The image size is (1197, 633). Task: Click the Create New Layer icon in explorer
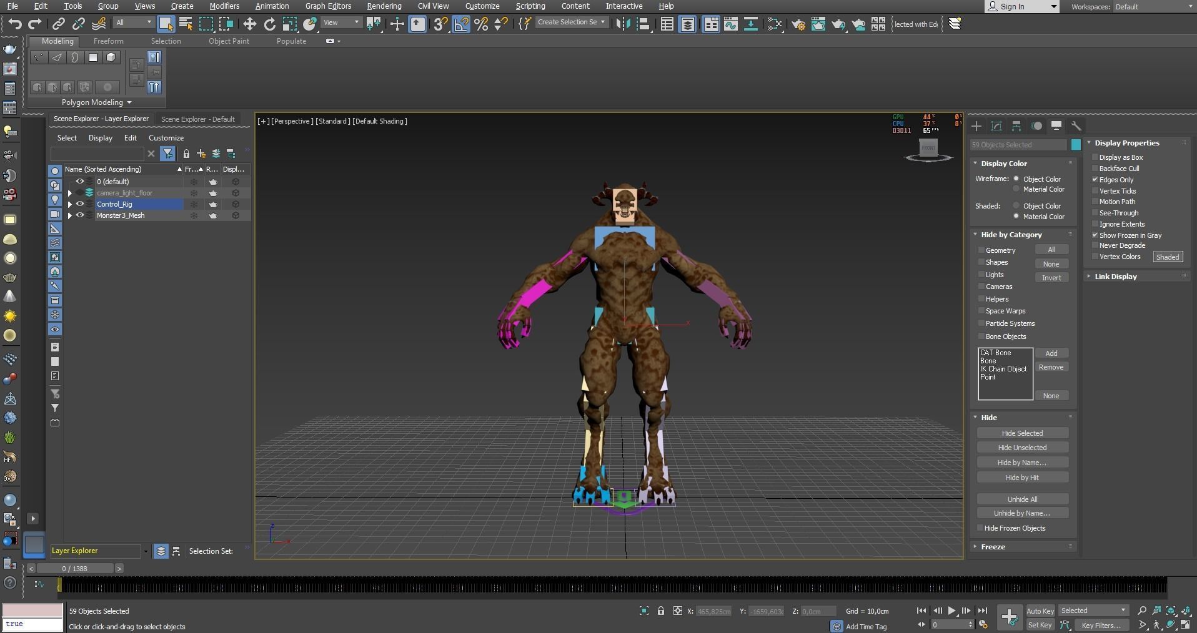[201, 154]
